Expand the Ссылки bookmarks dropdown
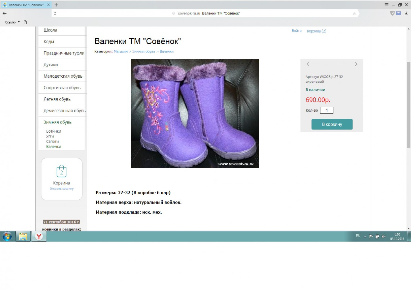Screen dimensions: 411x290 tap(12, 22)
